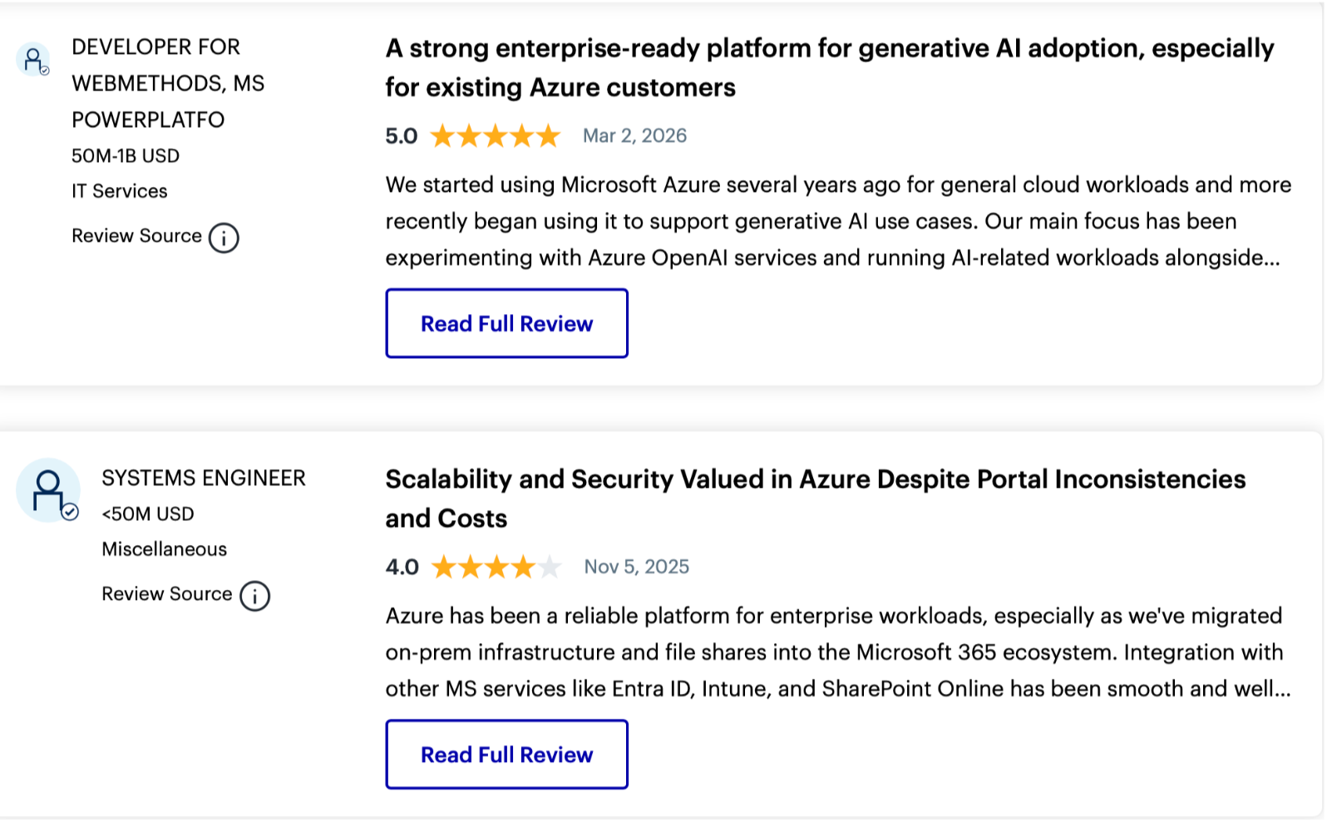The height and width of the screenshot is (821, 1327).
Task: Click the Nov 5, 2025 review date
Action: point(636,567)
